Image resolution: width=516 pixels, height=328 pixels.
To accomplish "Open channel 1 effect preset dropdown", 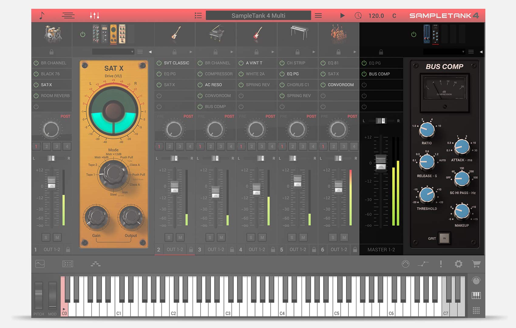I will (x=113, y=52).
